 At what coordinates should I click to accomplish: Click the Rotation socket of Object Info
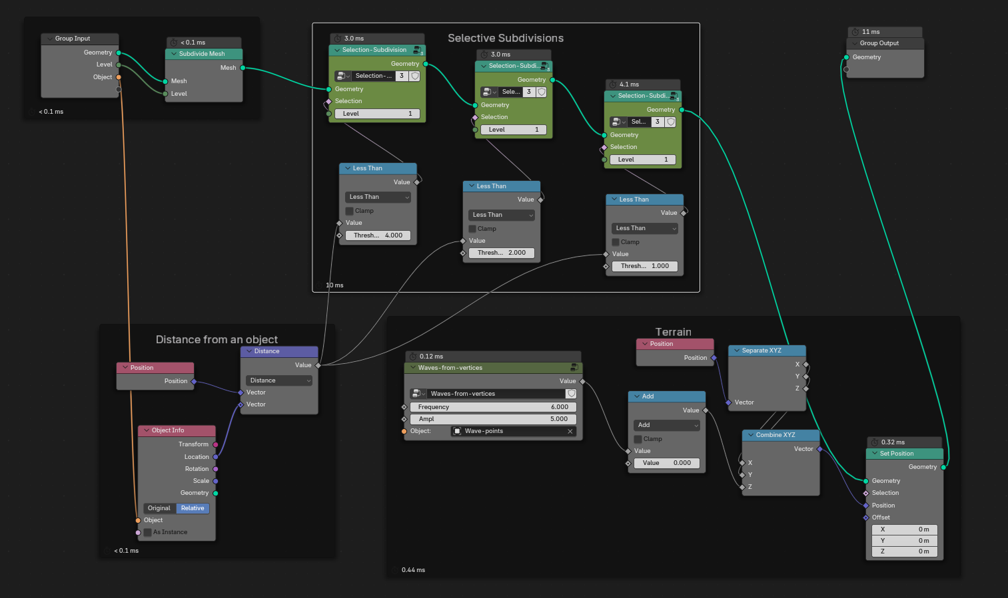[215, 469]
